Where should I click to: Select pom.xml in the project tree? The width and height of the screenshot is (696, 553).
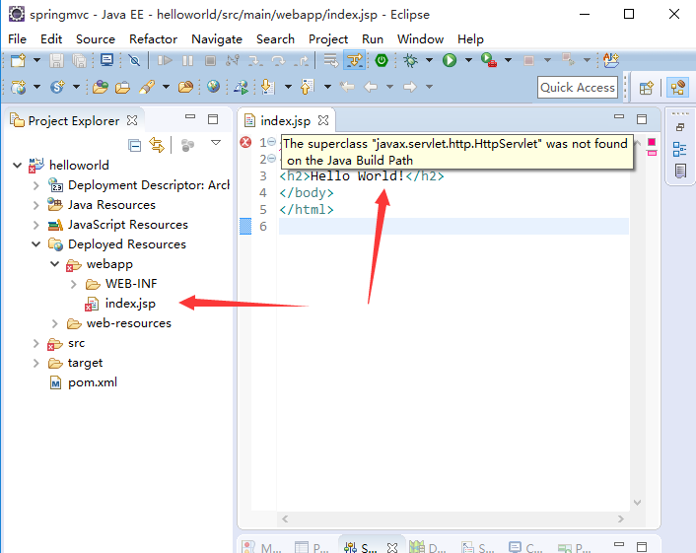pyautogui.click(x=93, y=382)
